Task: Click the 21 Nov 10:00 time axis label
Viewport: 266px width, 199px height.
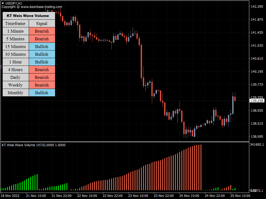Action: point(36,196)
